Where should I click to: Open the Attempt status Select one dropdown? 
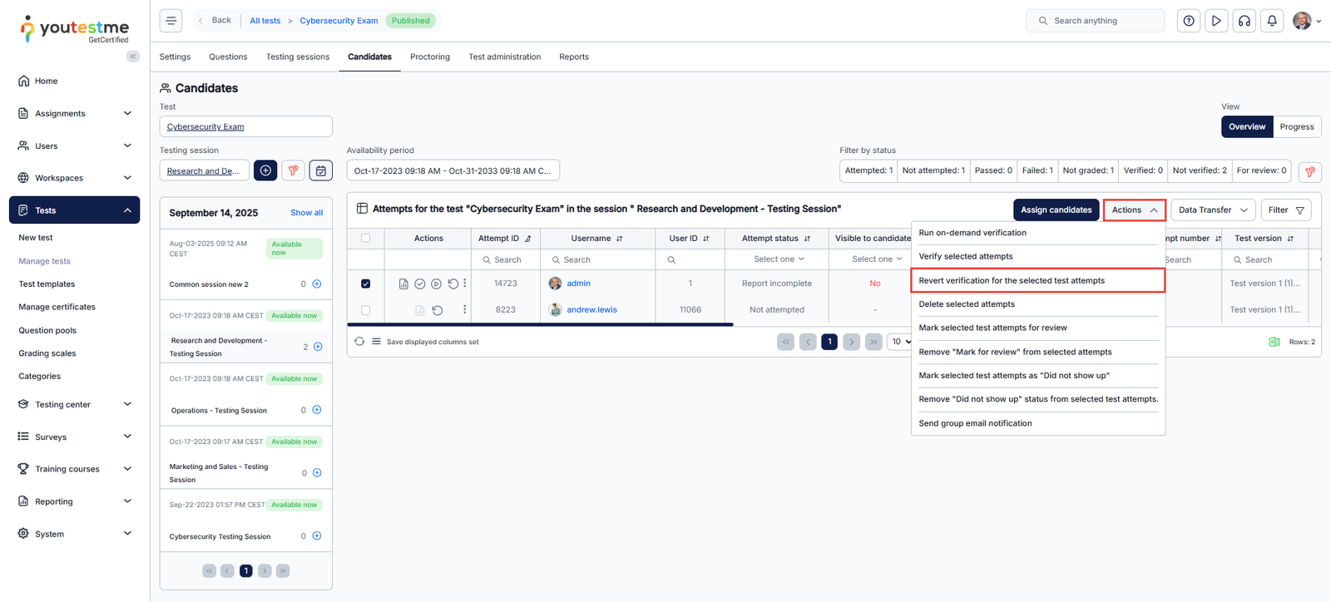point(778,259)
